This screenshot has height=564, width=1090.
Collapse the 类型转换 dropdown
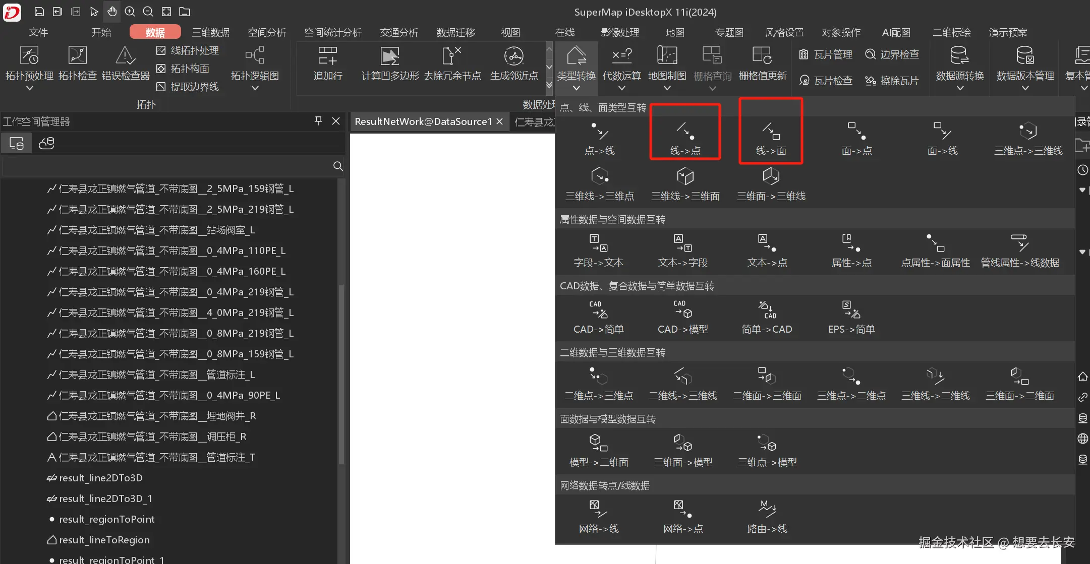click(576, 89)
